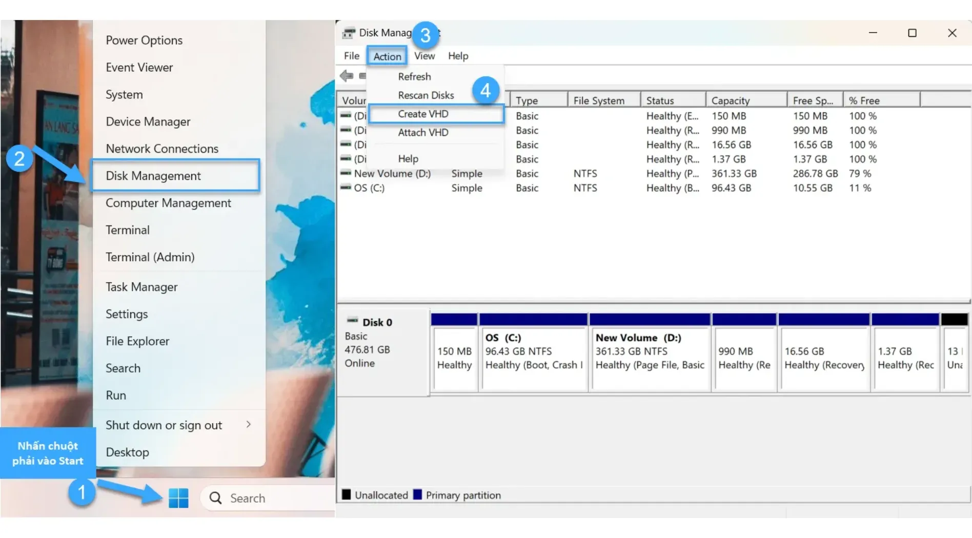972x538 pixels.
Task: Open System from the context menu
Action: pos(124,94)
